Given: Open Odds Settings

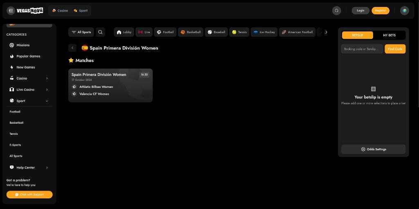Looking at the screenshot, I should [373, 149].
